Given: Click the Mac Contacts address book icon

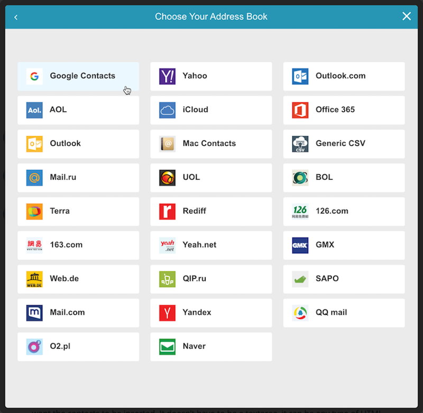Looking at the screenshot, I should 167,144.
